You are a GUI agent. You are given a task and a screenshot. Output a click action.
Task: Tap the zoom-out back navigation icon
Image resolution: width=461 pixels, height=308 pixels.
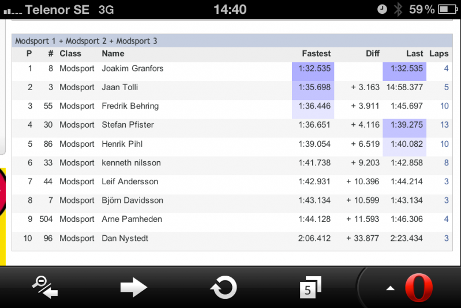45,287
